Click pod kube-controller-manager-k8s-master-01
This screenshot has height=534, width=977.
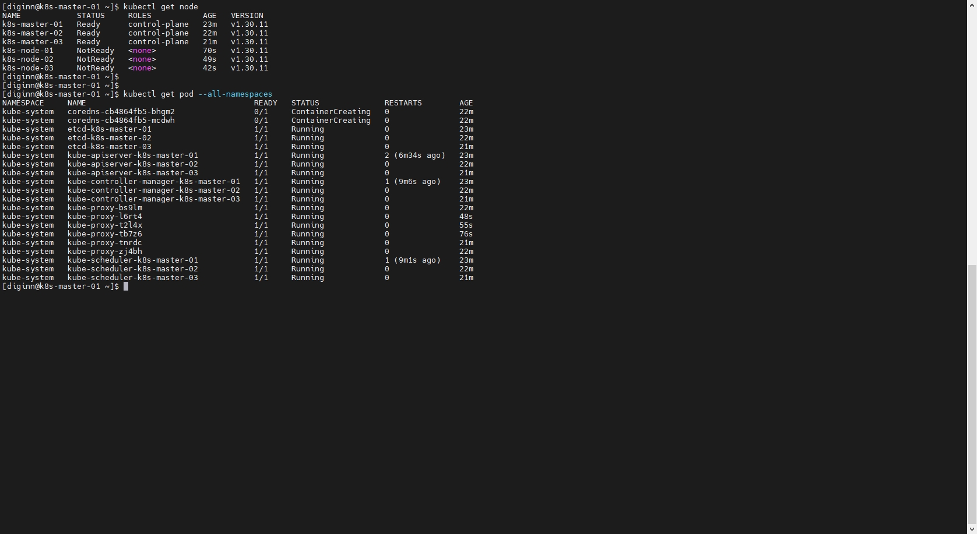coord(153,182)
